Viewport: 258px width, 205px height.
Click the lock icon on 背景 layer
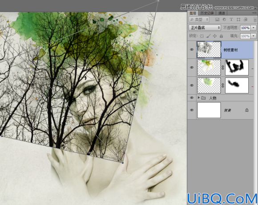click(246, 110)
